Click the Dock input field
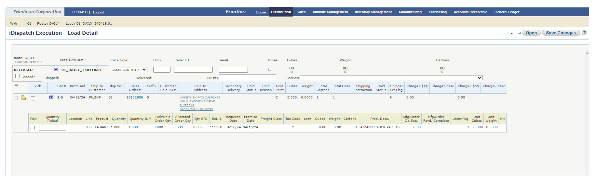The image size is (597, 183). 162,70
